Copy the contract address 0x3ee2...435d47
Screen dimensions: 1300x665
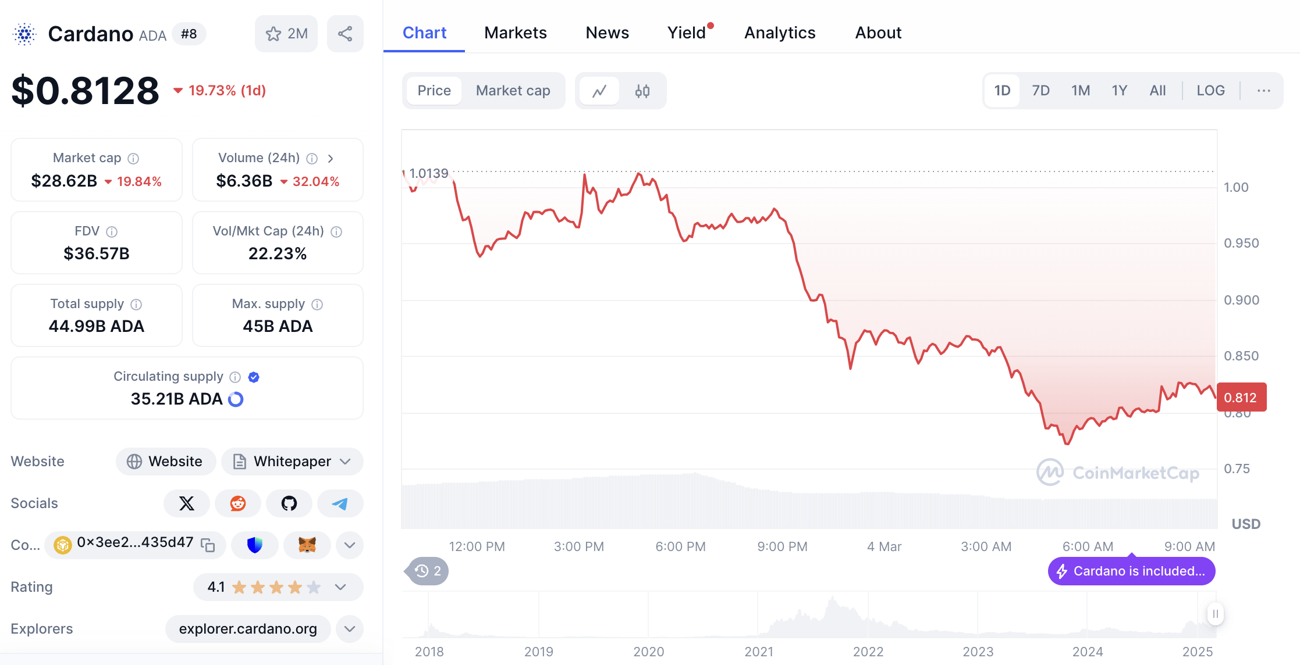(208, 545)
